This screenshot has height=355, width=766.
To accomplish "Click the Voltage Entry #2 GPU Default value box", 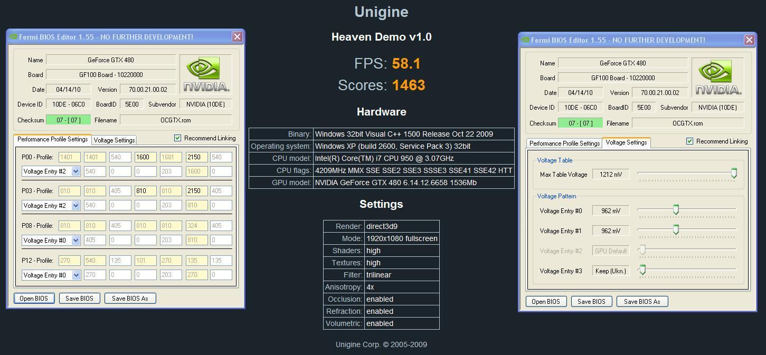I will coord(611,251).
